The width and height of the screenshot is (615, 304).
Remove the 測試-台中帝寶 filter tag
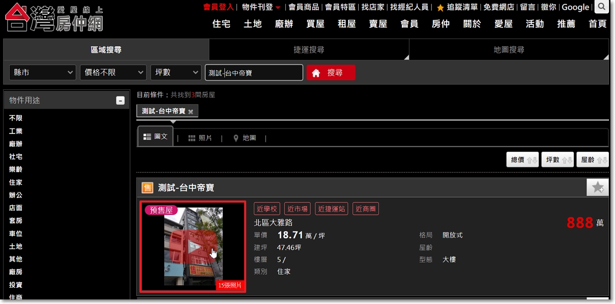191,111
